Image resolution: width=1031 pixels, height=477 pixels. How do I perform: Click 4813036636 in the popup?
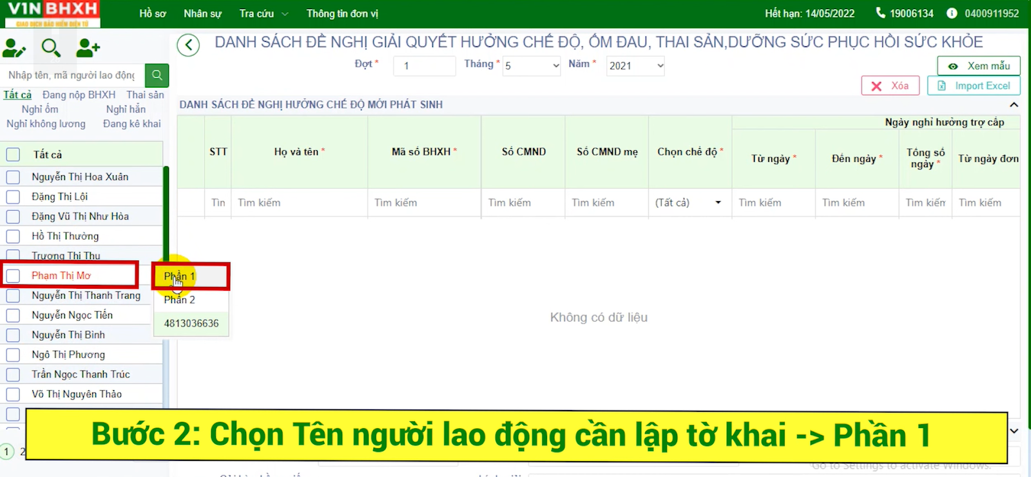pyautogui.click(x=191, y=323)
